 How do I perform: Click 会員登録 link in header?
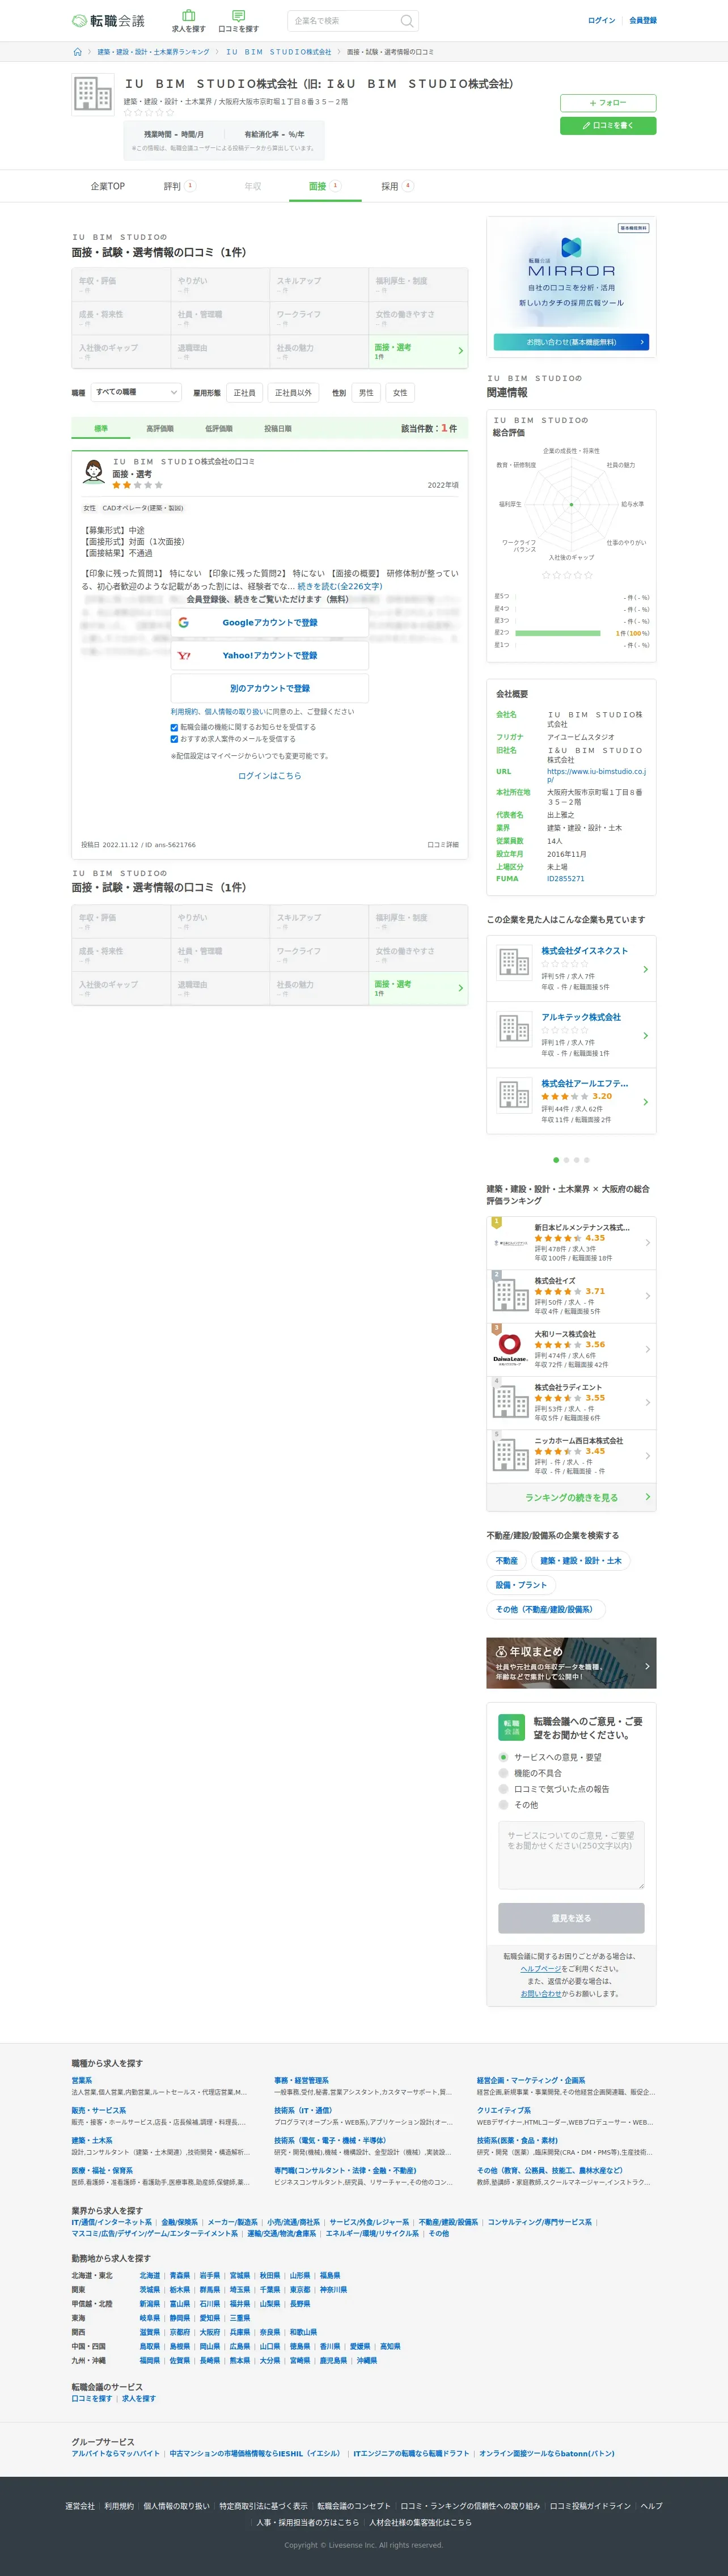[x=643, y=21]
